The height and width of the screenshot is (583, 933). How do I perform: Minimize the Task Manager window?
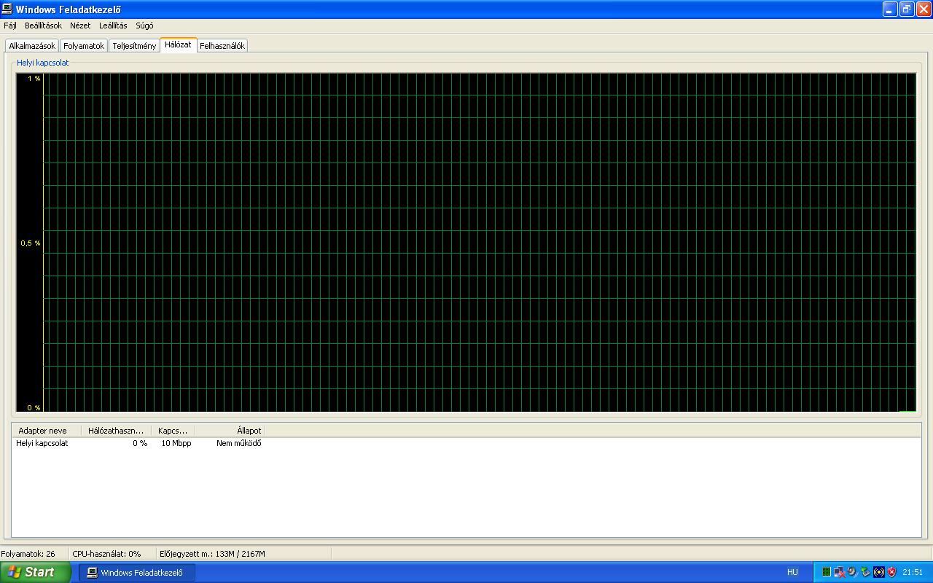point(890,9)
